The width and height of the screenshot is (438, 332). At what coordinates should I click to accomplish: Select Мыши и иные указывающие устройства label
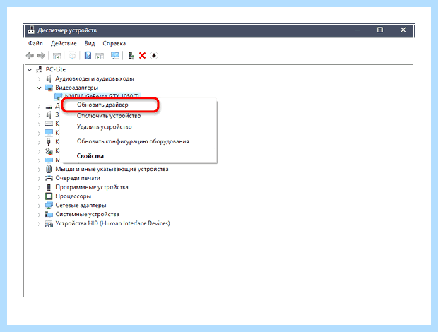coord(112,169)
